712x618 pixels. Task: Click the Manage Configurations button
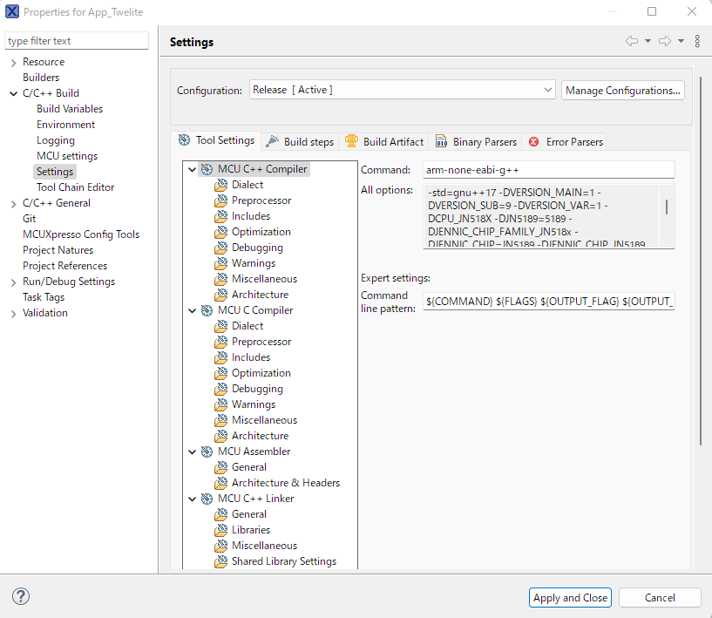coord(623,91)
